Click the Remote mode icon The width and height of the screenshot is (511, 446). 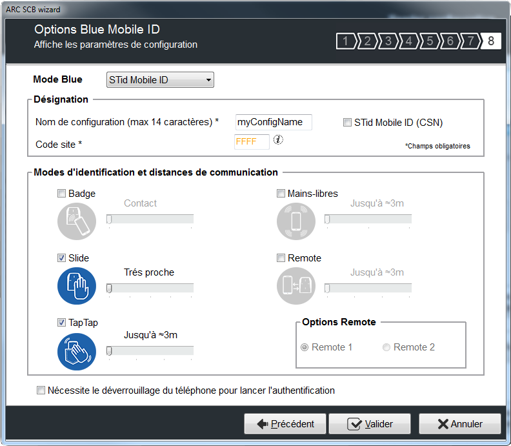pos(296,286)
